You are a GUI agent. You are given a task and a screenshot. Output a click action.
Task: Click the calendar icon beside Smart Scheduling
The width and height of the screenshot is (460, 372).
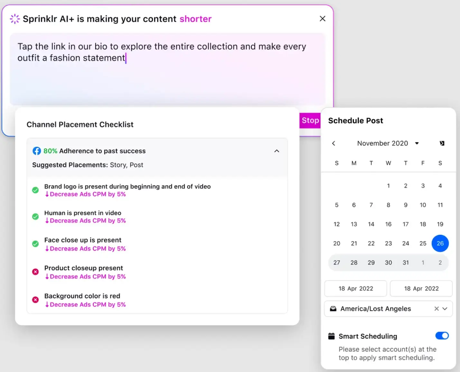[x=331, y=336]
